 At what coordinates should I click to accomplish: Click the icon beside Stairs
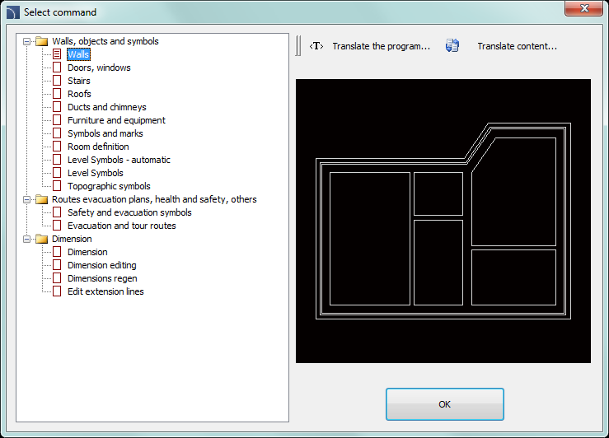(x=57, y=81)
